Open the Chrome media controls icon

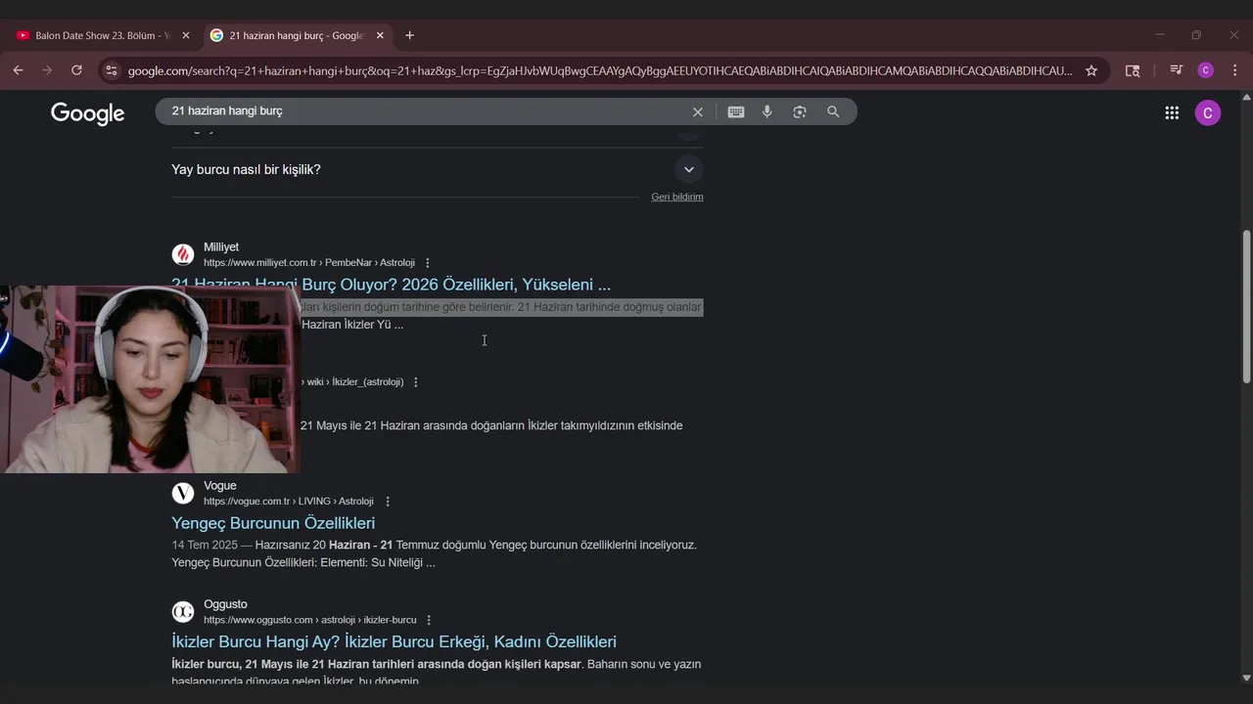[1177, 70]
